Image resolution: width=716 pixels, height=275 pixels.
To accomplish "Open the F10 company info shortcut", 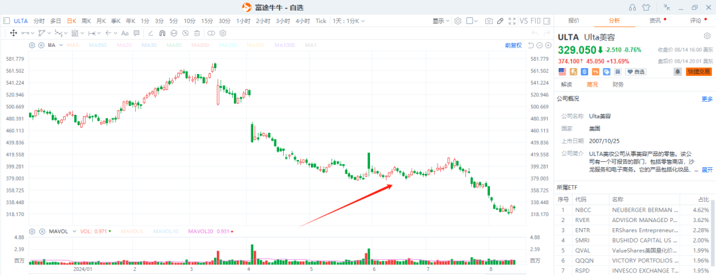I will tap(536, 21).
